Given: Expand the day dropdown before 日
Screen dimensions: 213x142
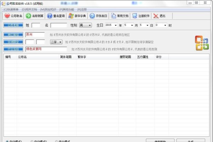Looking at the screenshot, I should click(x=147, y=25).
